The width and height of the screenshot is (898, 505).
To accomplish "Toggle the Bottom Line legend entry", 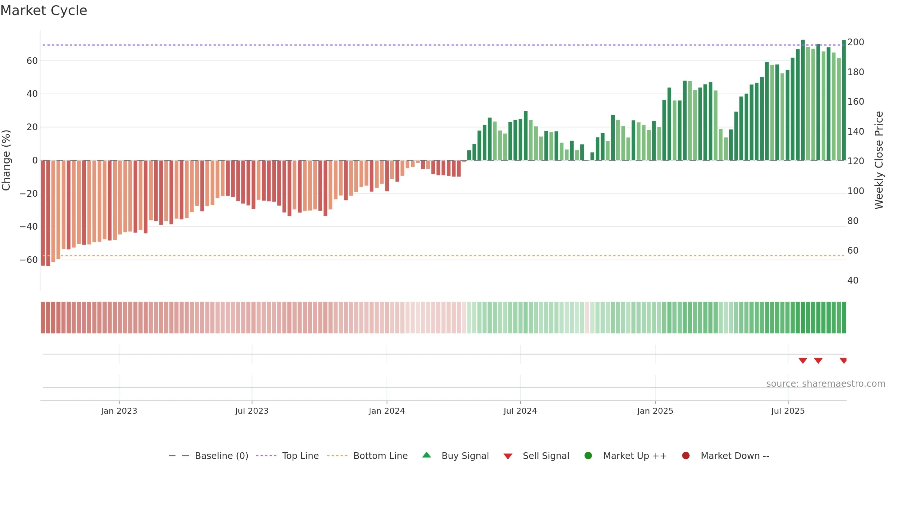I will click(x=367, y=456).
